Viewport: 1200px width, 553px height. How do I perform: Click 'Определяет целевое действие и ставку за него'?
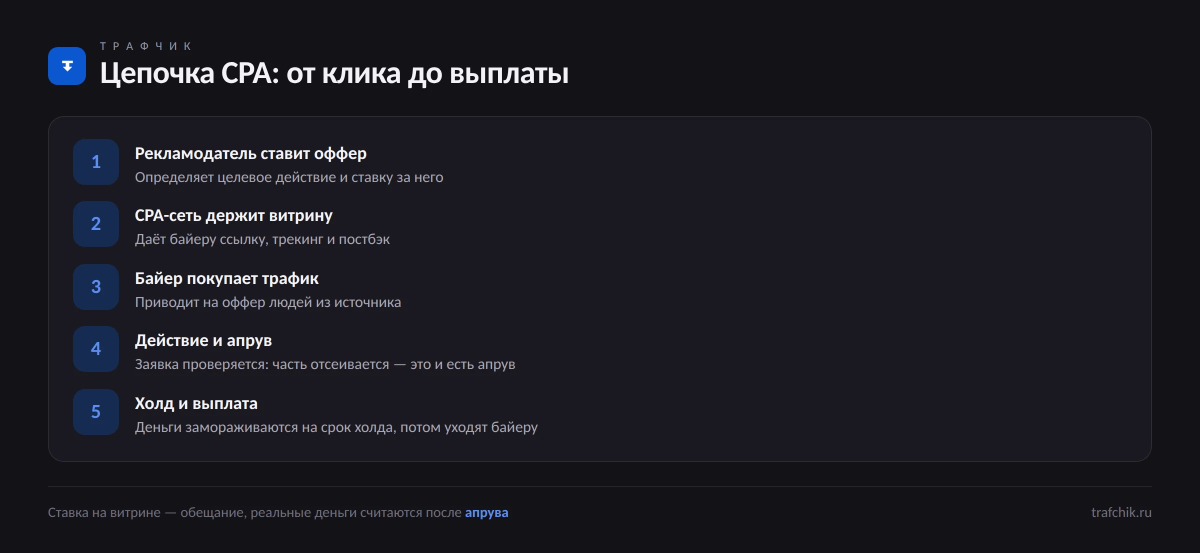click(289, 177)
